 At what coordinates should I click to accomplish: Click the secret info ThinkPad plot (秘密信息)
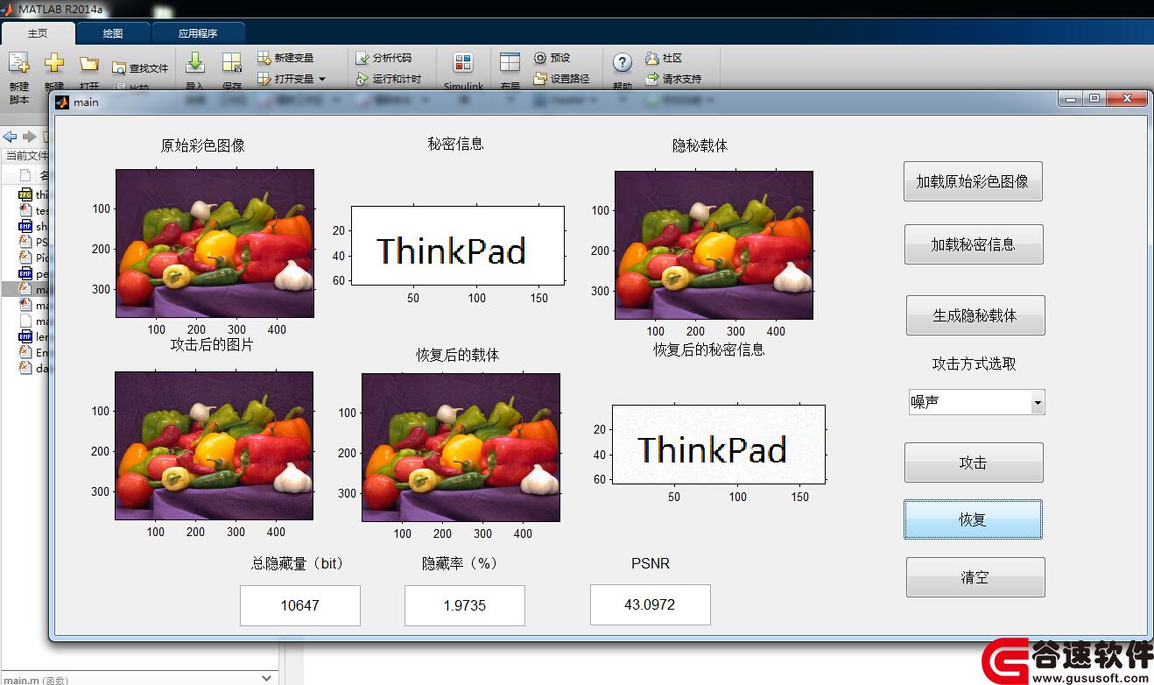[458, 245]
